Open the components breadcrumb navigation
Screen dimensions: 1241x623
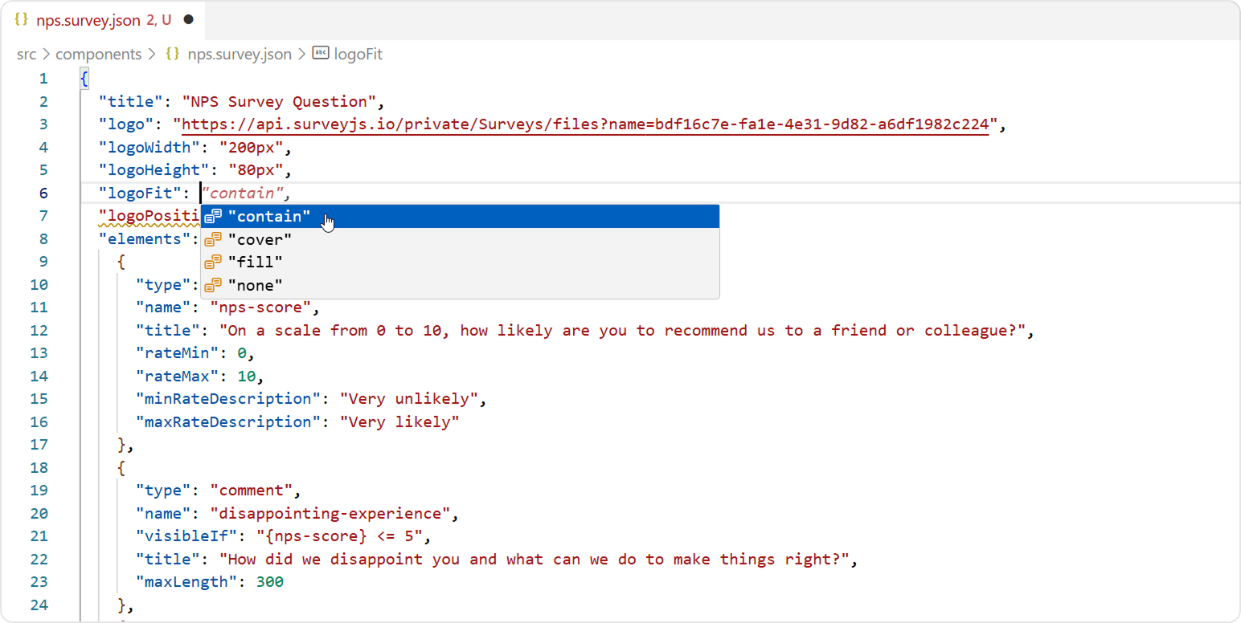coord(98,53)
